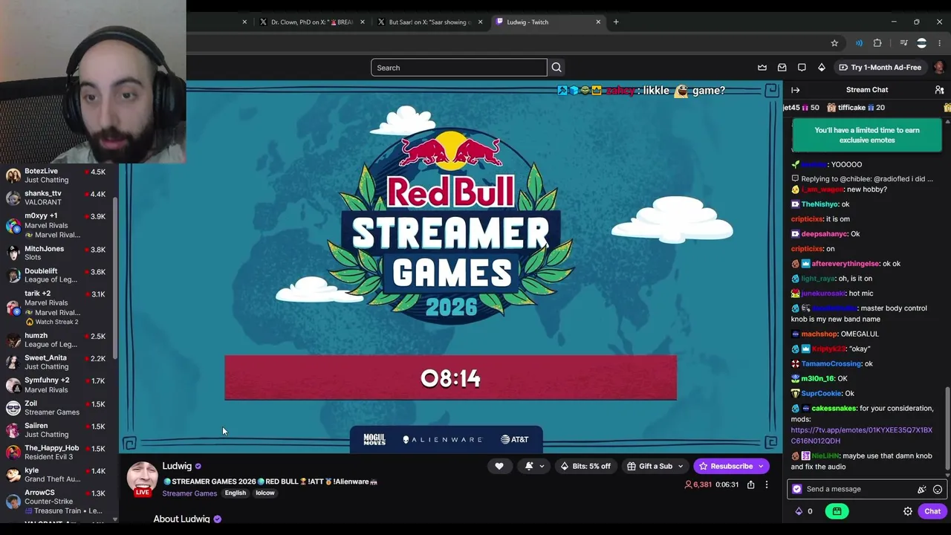This screenshot has height=535, width=951.
Task: Bookmark this page with the star icon
Action: click(834, 43)
